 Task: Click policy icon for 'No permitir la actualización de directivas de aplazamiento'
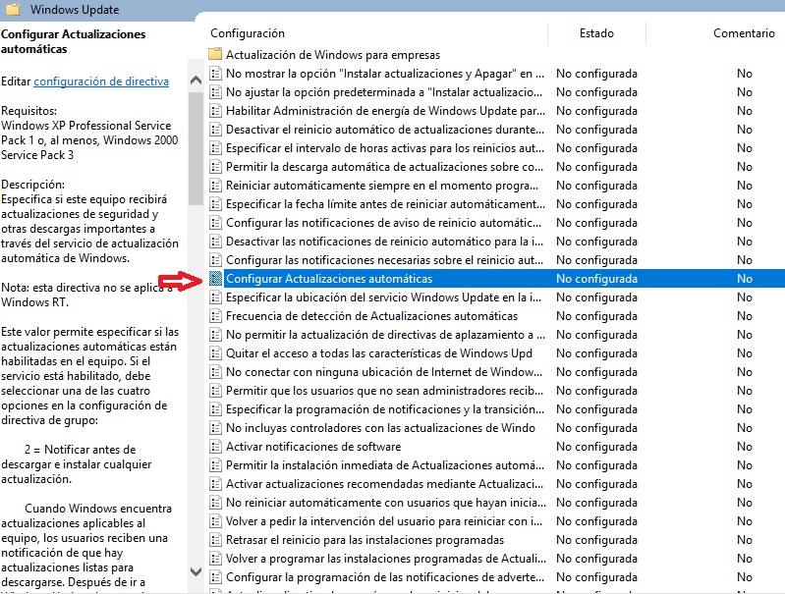pyautogui.click(x=215, y=335)
